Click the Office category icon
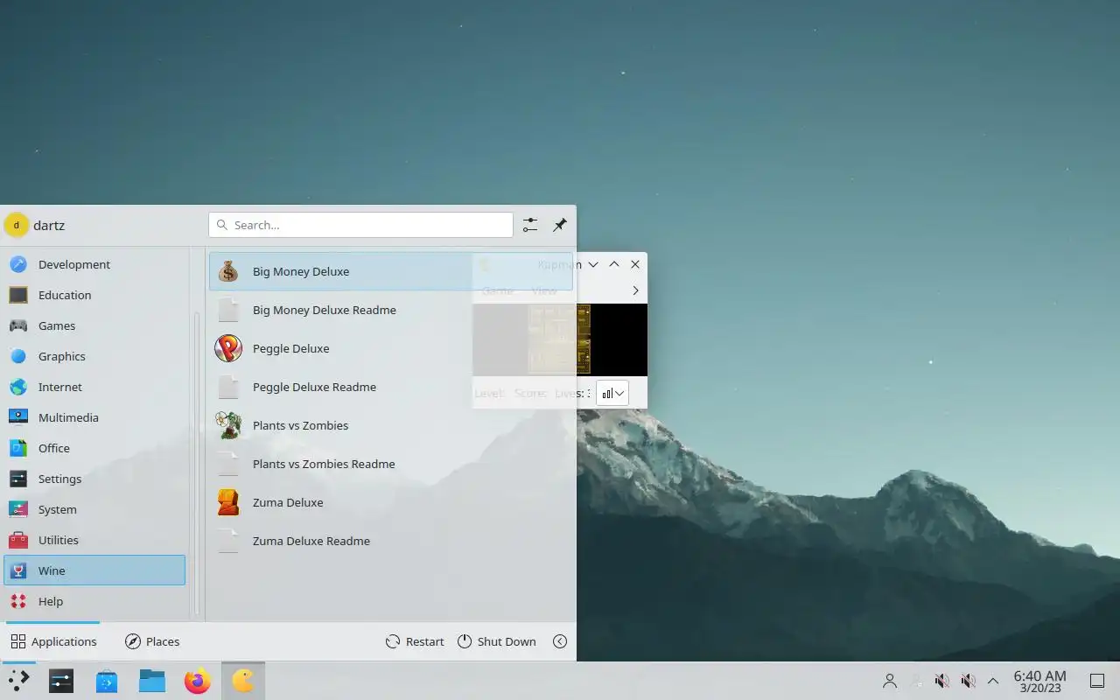The width and height of the screenshot is (1120, 700). pos(18,448)
